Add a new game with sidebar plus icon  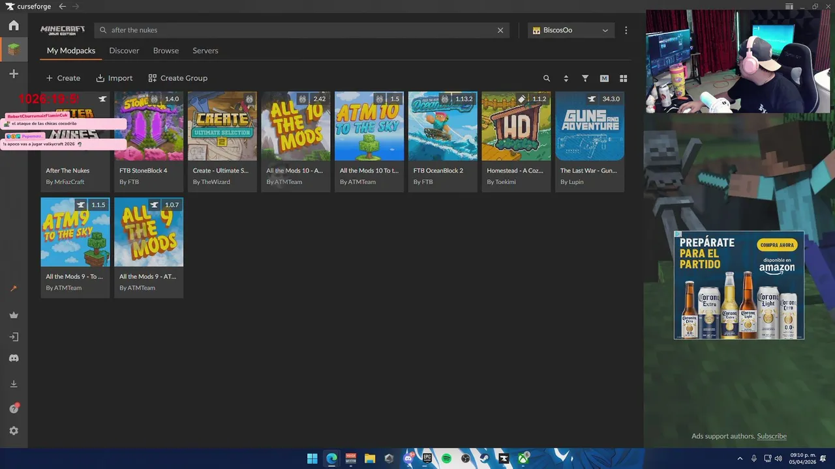14,74
